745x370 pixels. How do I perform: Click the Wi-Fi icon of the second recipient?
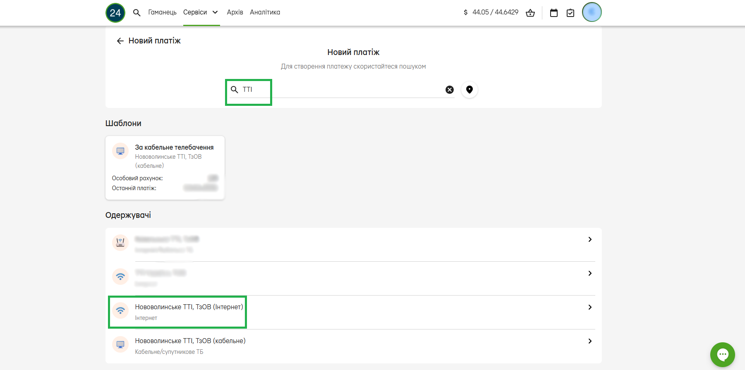click(120, 276)
